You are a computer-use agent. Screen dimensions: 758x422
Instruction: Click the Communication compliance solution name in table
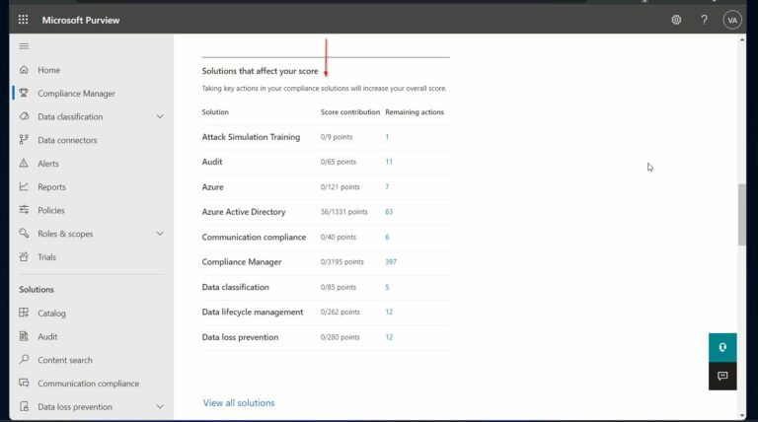254,237
